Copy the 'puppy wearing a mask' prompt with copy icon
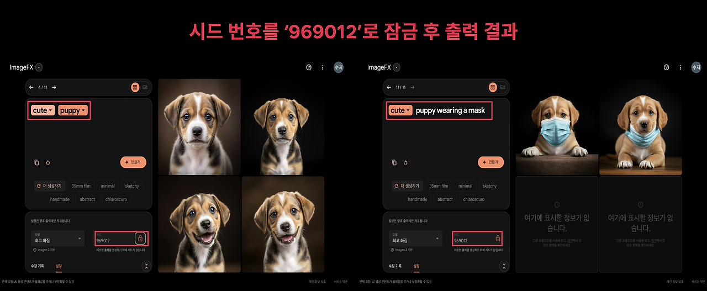The height and width of the screenshot is (291, 707). tap(394, 162)
